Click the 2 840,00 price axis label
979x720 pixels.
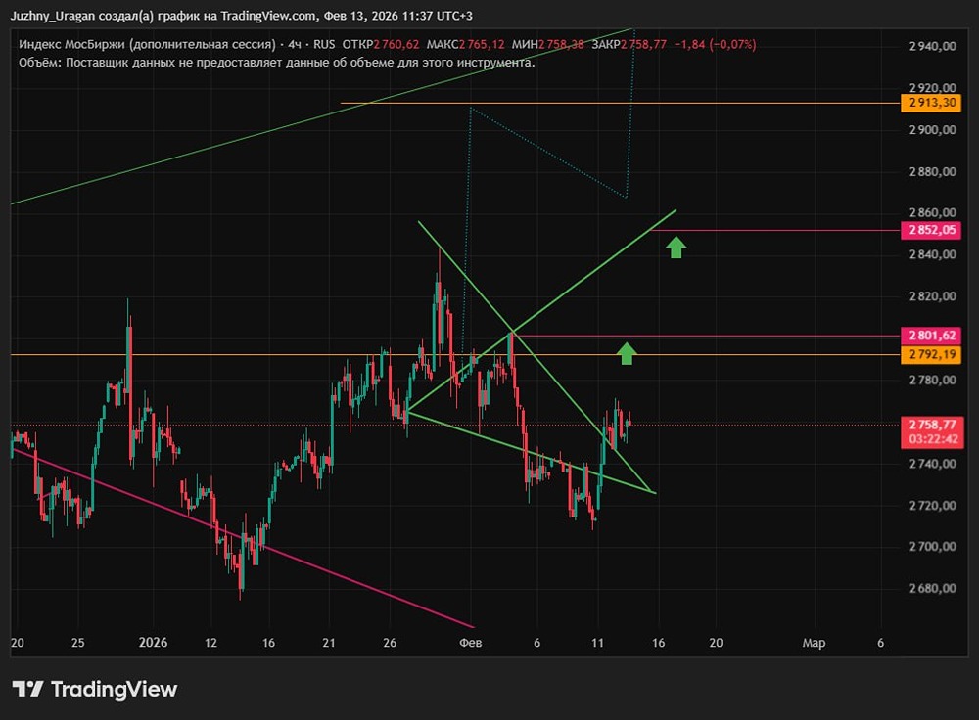(x=932, y=254)
